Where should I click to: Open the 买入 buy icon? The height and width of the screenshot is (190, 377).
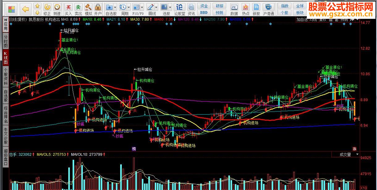click(68, 7)
